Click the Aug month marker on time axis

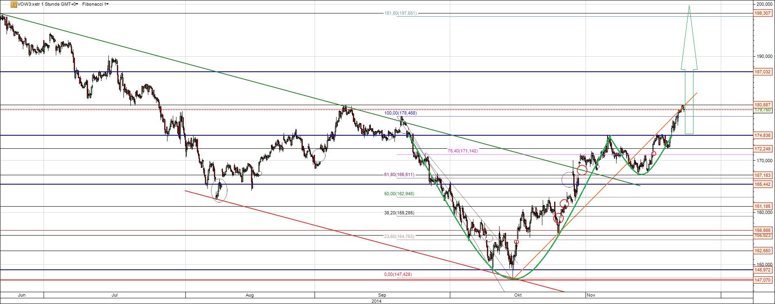[x=250, y=295]
